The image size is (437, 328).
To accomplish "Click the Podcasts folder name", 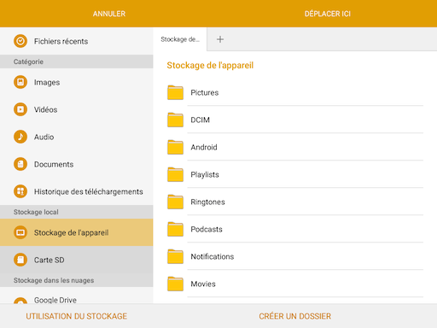I will click(207, 229).
